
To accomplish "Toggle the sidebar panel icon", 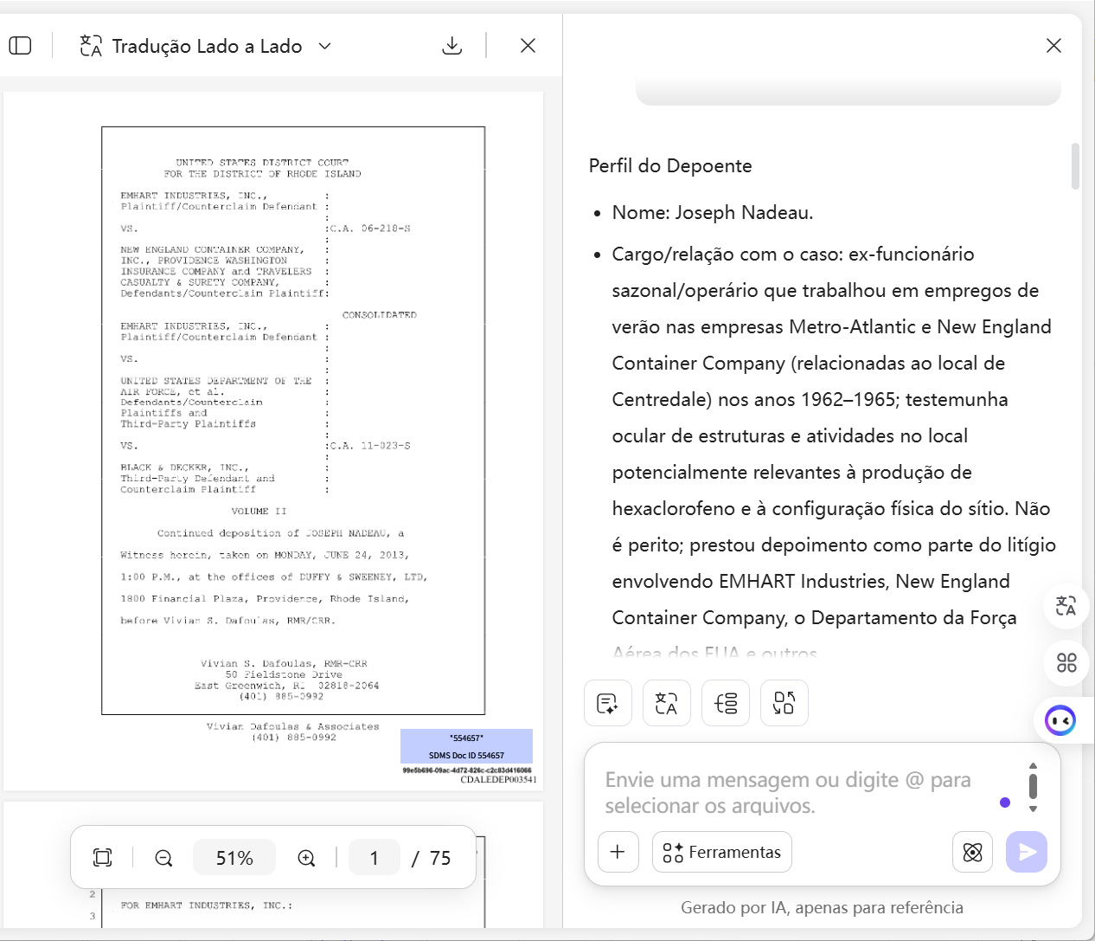I will [x=20, y=46].
